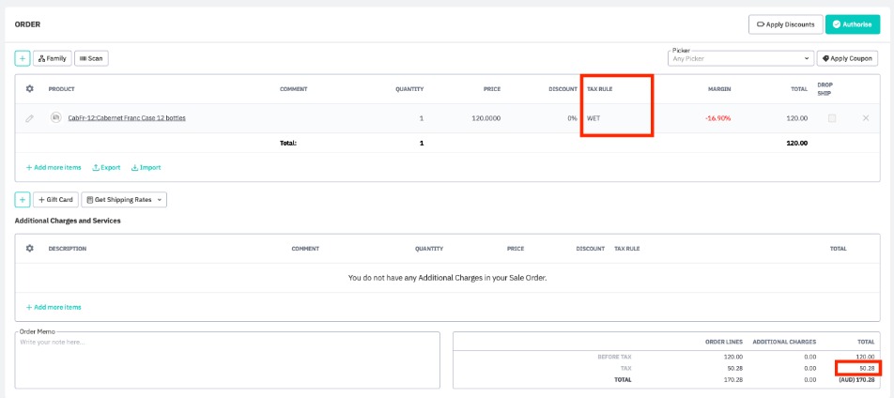Click the Apply Discounts button
The image size is (894, 398).
coord(785,24)
